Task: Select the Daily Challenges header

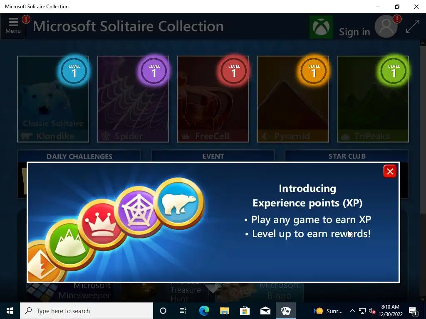Action: (79, 156)
